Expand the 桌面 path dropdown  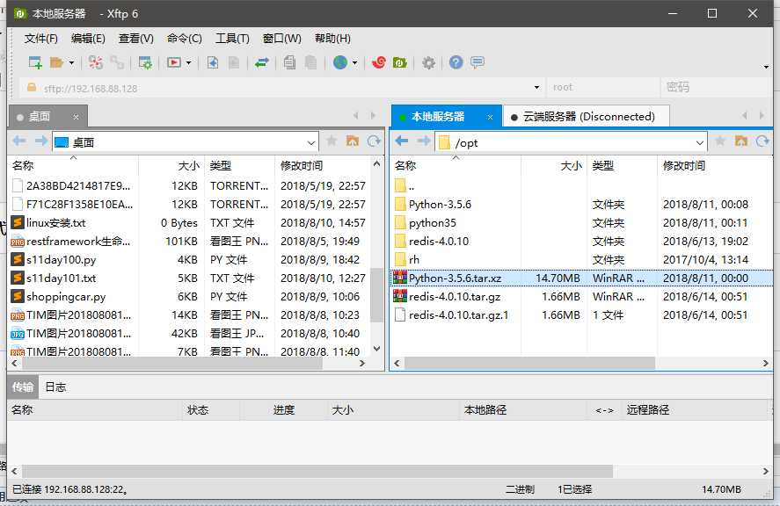pos(311,142)
